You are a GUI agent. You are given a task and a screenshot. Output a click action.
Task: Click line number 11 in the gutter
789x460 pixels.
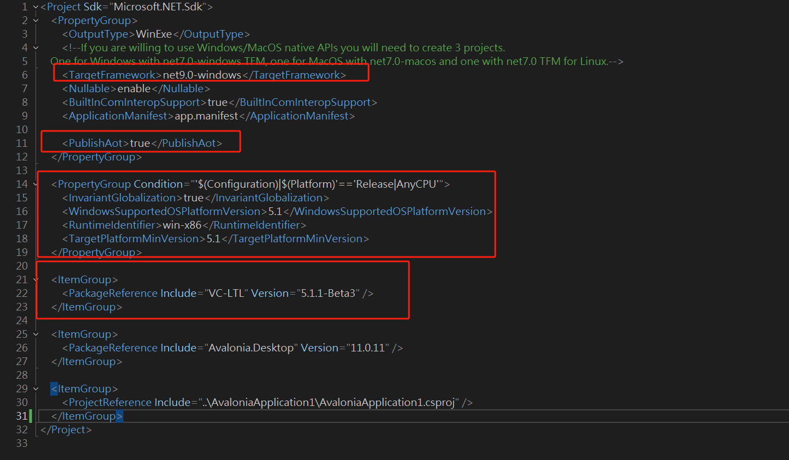tap(22, 144)
